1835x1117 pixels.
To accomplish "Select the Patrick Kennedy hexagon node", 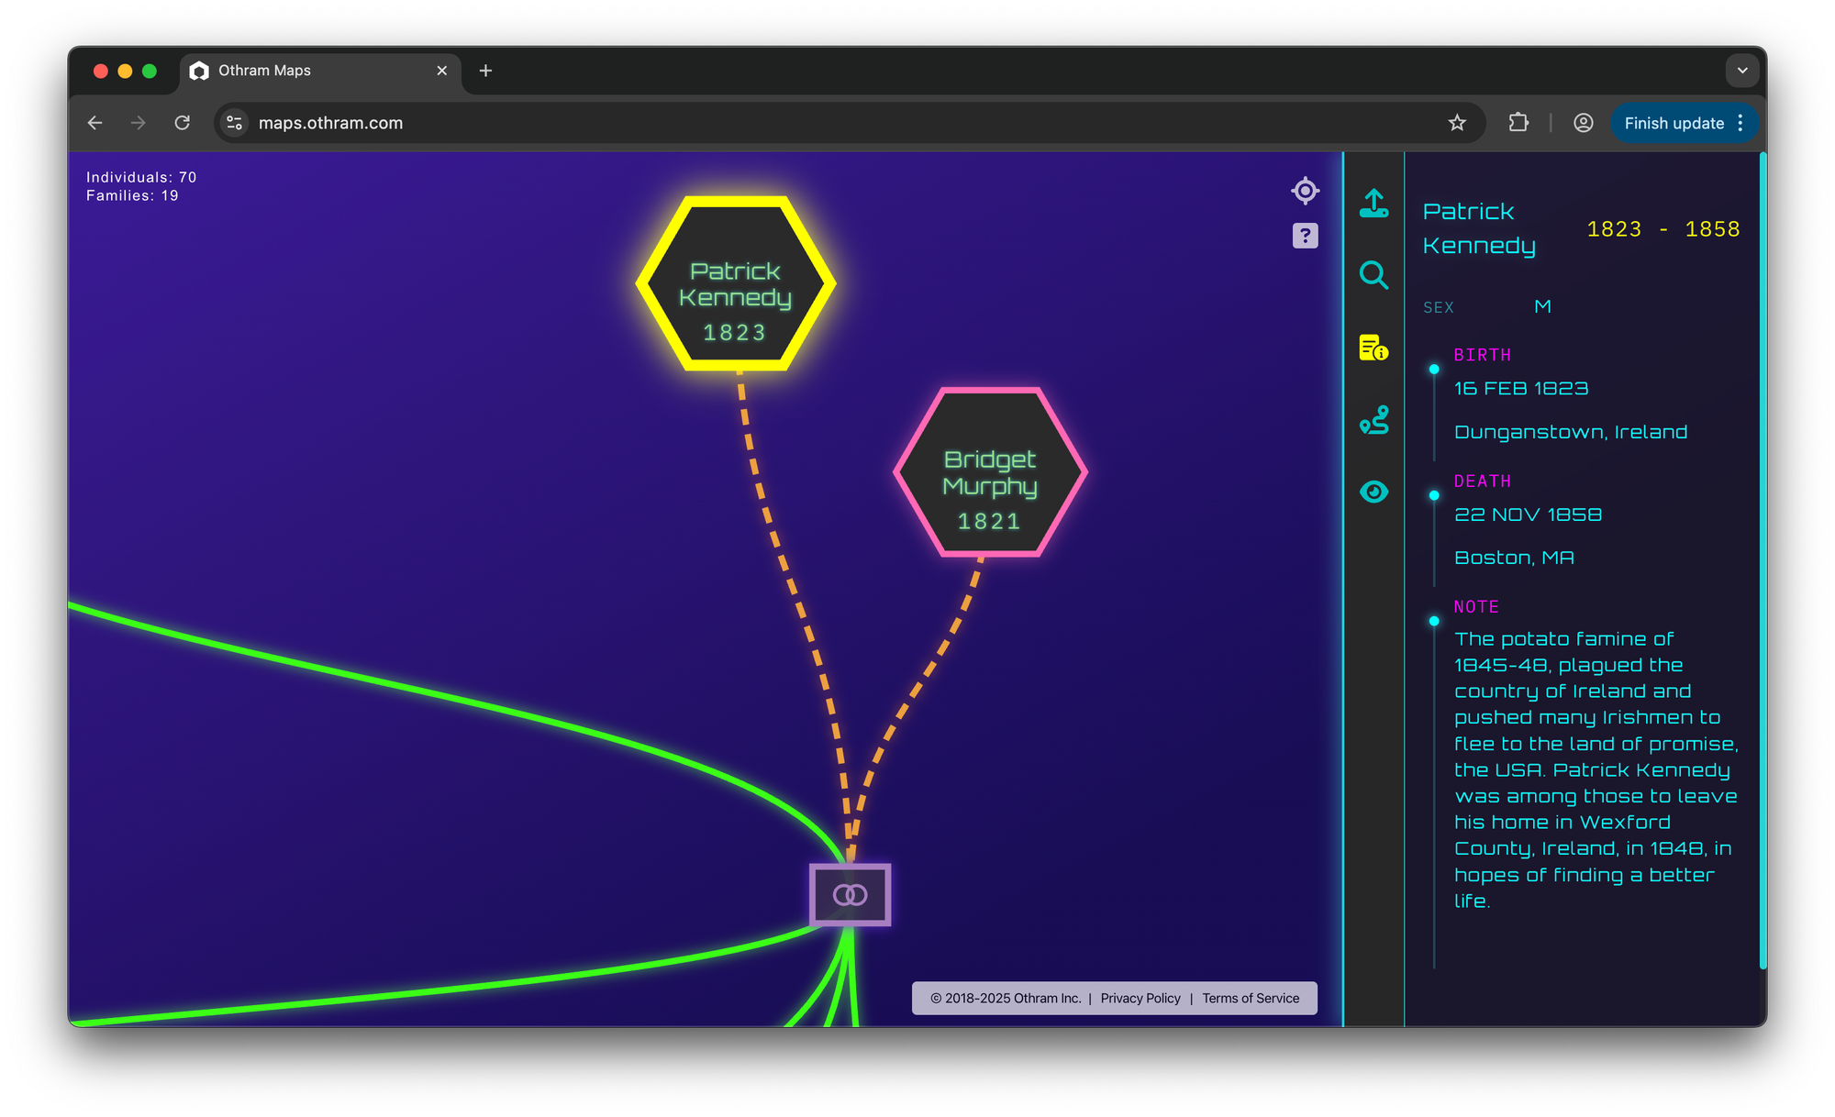I will tap(735, 283).
